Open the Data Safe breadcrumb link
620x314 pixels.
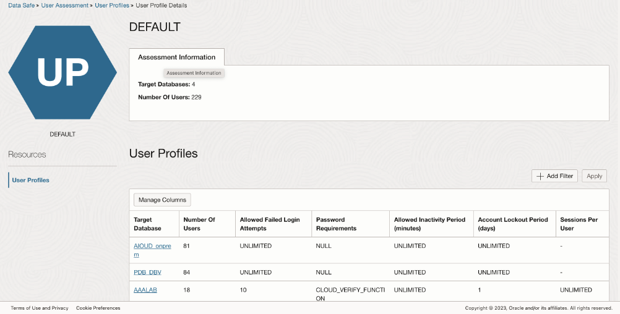22,6
